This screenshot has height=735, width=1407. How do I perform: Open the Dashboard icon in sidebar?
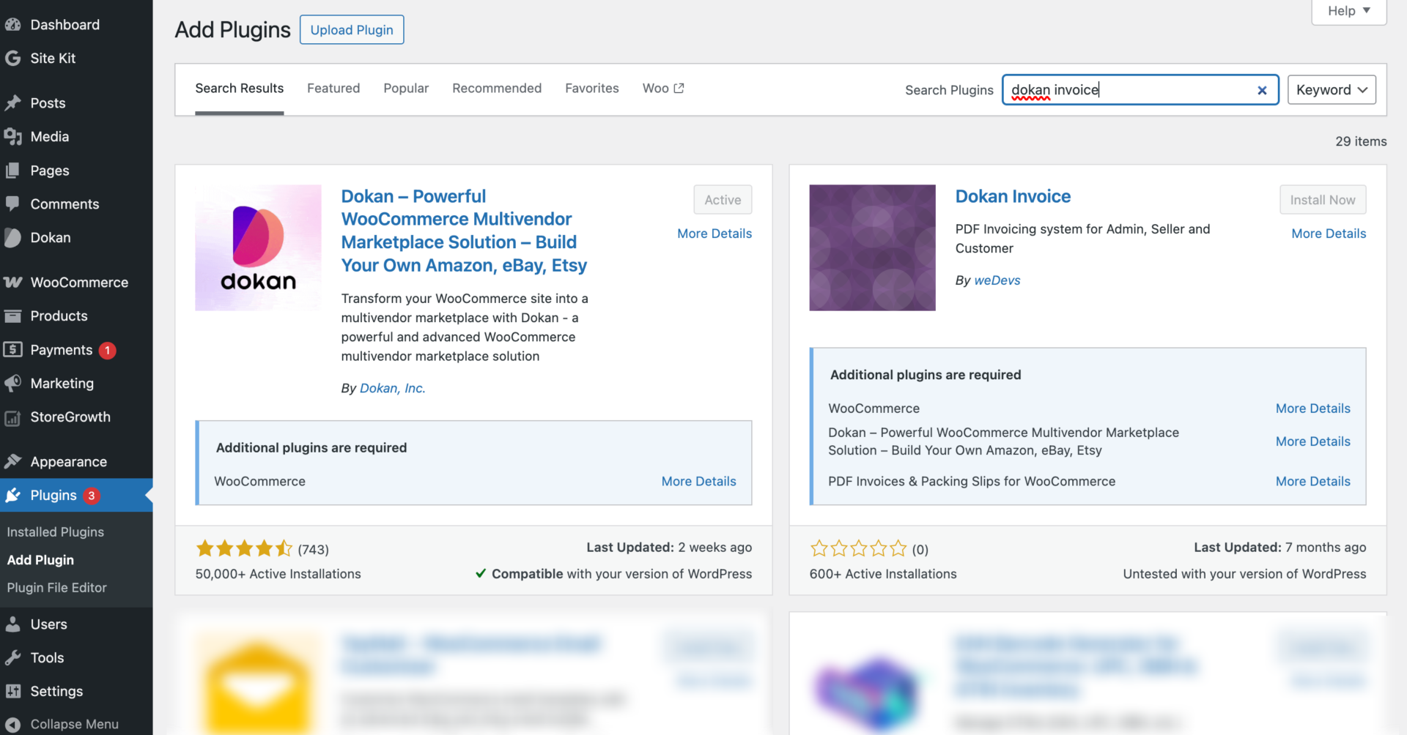pyautogui.click(x=12, y=24)
